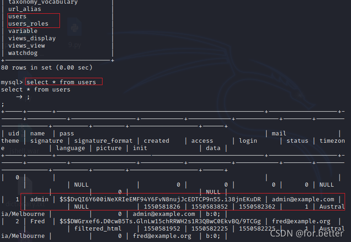Click fred@example.org in the mail column
This screenshot has width=351, height=242.
click(x=301, y=221)
